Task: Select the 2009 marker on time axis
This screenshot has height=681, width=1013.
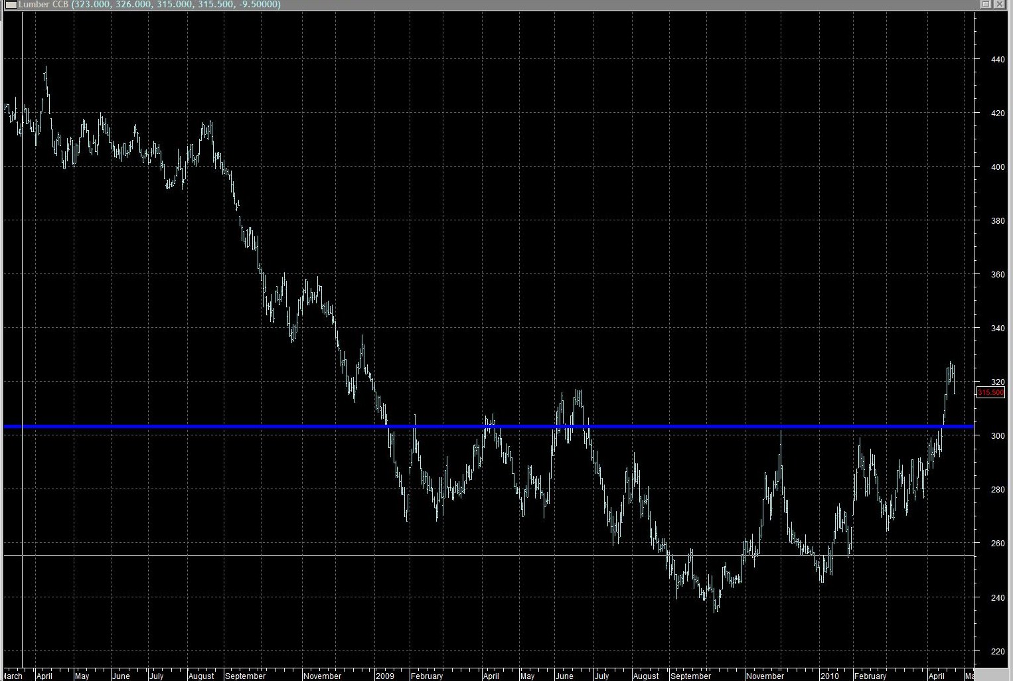Action: tap(385, 676)
